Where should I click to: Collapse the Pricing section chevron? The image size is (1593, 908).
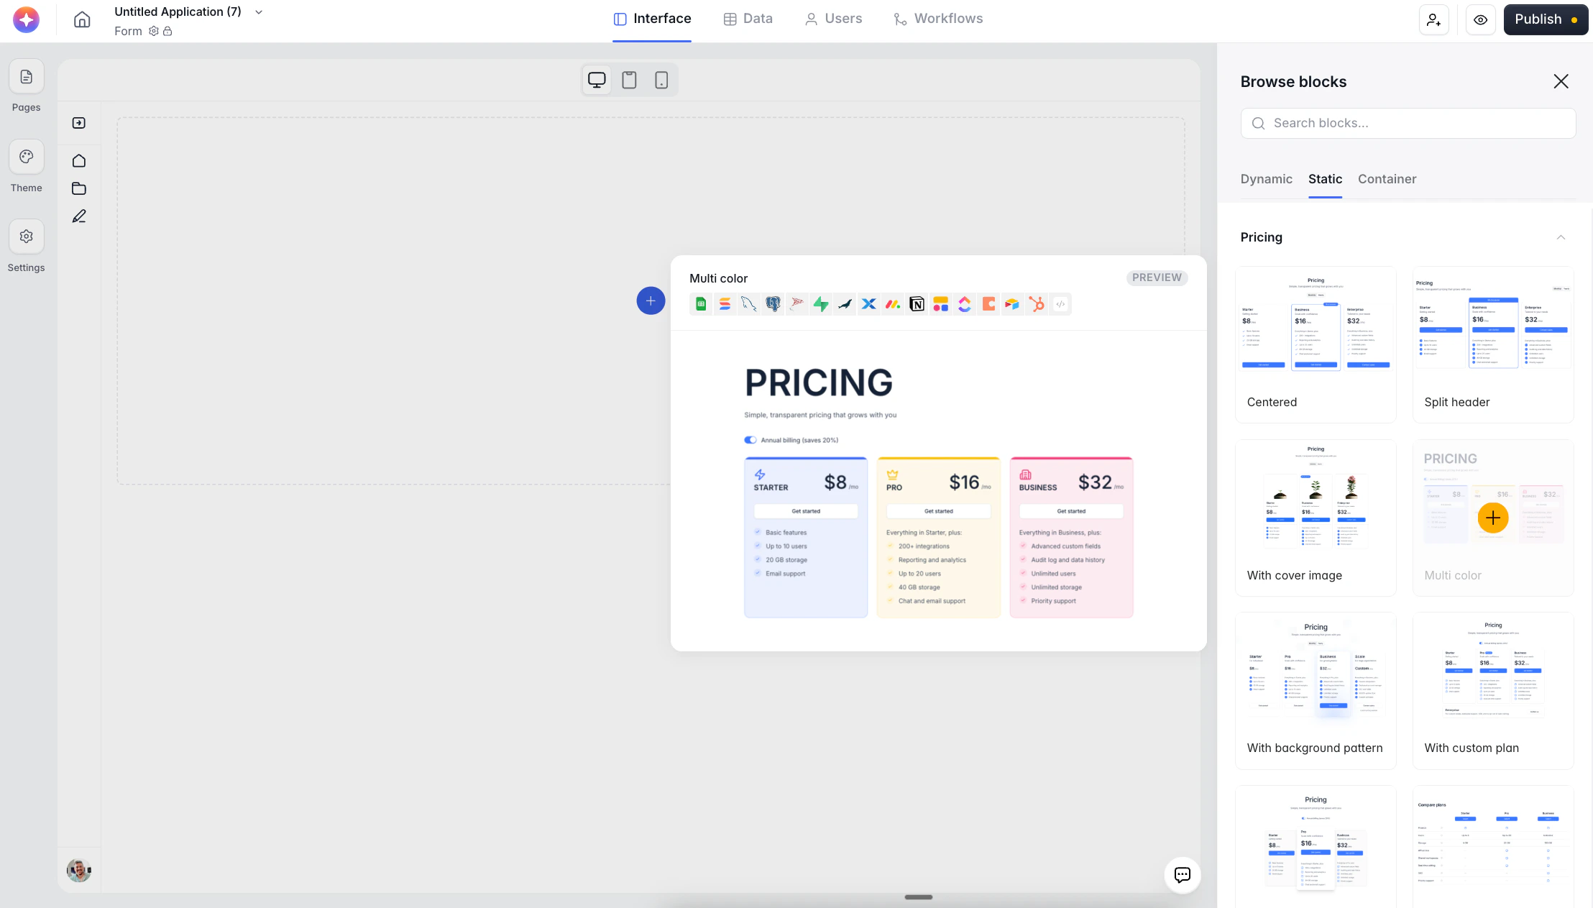pos(1561,237)
